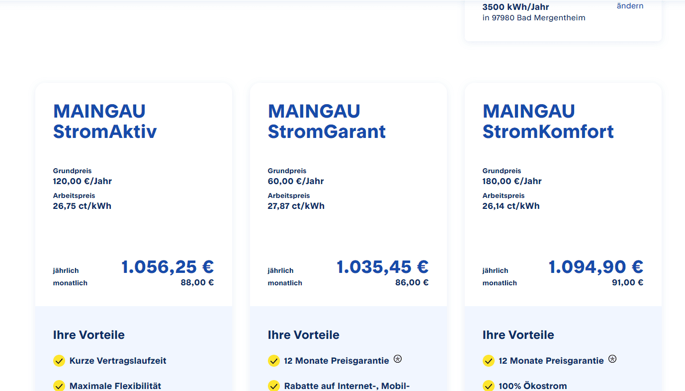Click info icon next to StromKomfort Preisgarantie

coord(612,359)
